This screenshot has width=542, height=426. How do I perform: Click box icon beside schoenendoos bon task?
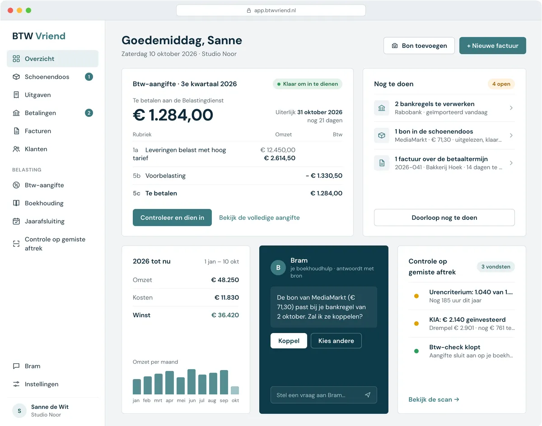382,135
